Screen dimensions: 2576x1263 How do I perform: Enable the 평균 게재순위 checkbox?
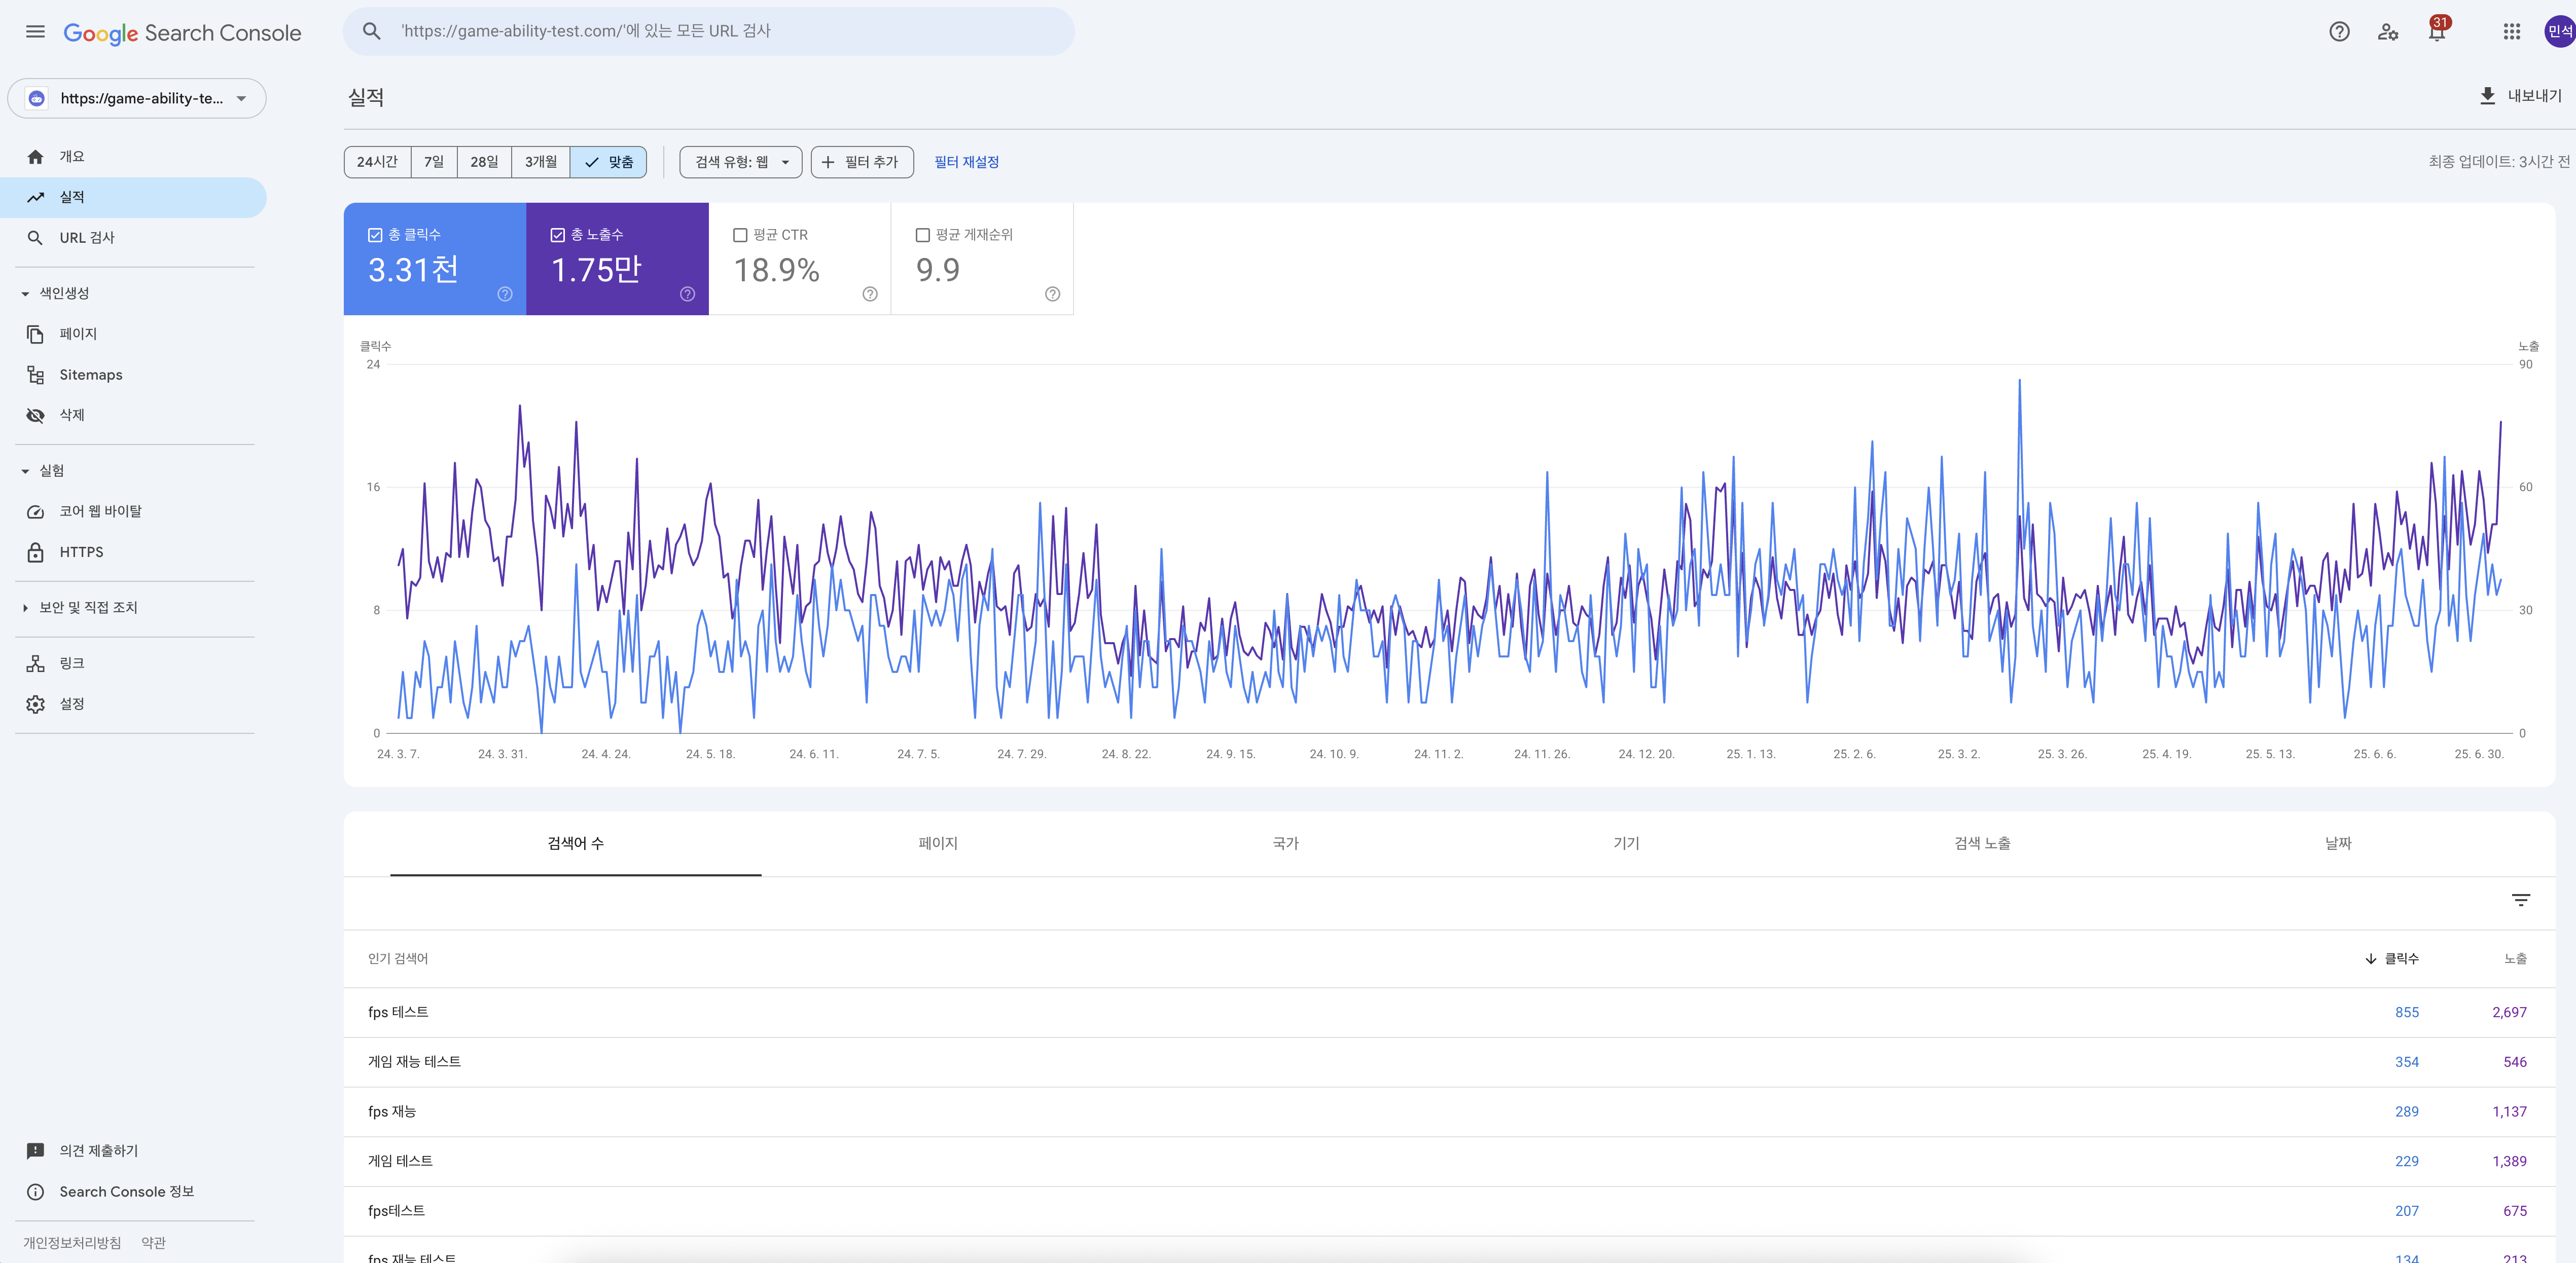[x=922, y=235]
